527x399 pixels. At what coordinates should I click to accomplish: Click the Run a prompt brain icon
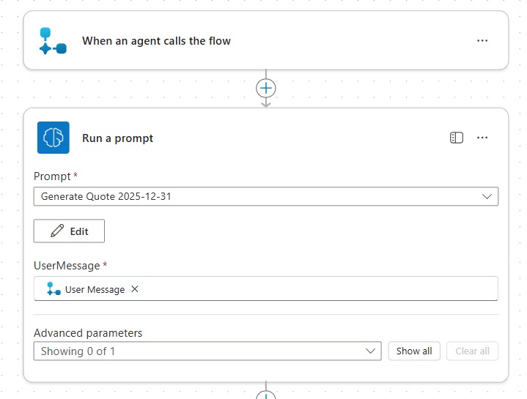53,138
